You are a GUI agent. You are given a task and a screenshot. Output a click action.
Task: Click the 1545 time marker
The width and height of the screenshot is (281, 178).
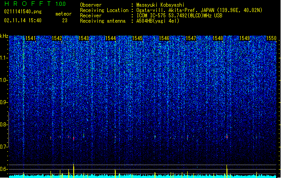click(x=137, y=38)
